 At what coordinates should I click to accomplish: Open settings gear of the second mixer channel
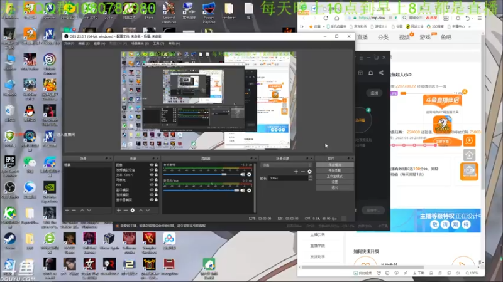[249, 191]
